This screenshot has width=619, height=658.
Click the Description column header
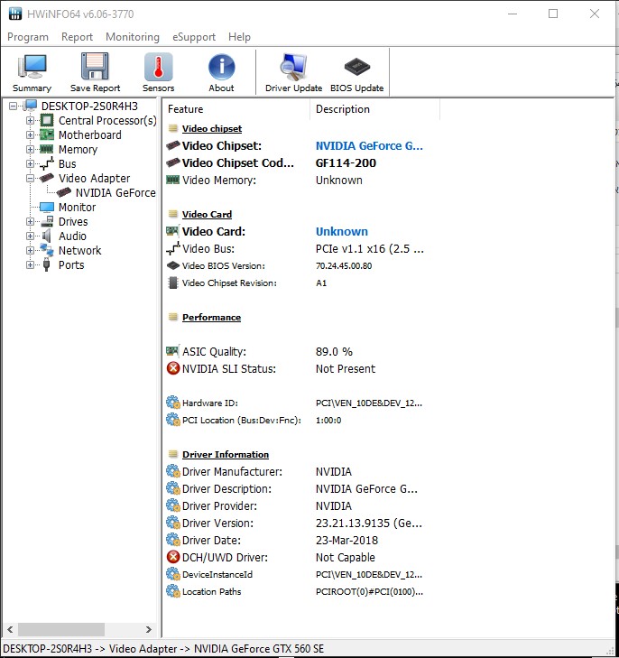[343, 109]
